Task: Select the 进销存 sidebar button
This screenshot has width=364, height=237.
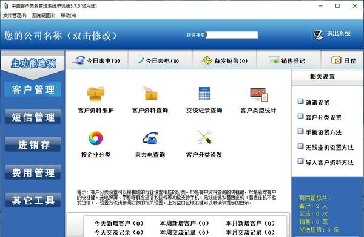Action: coord(33,145)
